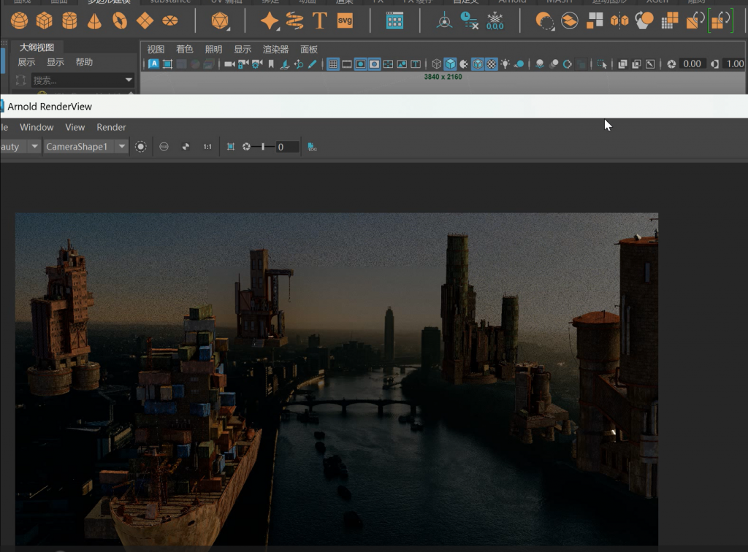Toggle wireframe on shaded display
This screenshot has width=748, height=552.
pos(478,64)
